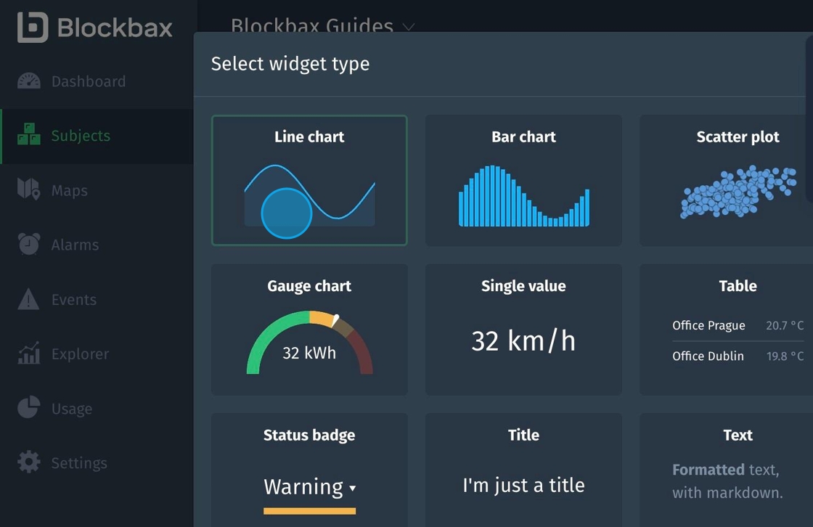Go to Subjects in sidebar
Viewport: 813px width, 527px height.
point(97,136)
